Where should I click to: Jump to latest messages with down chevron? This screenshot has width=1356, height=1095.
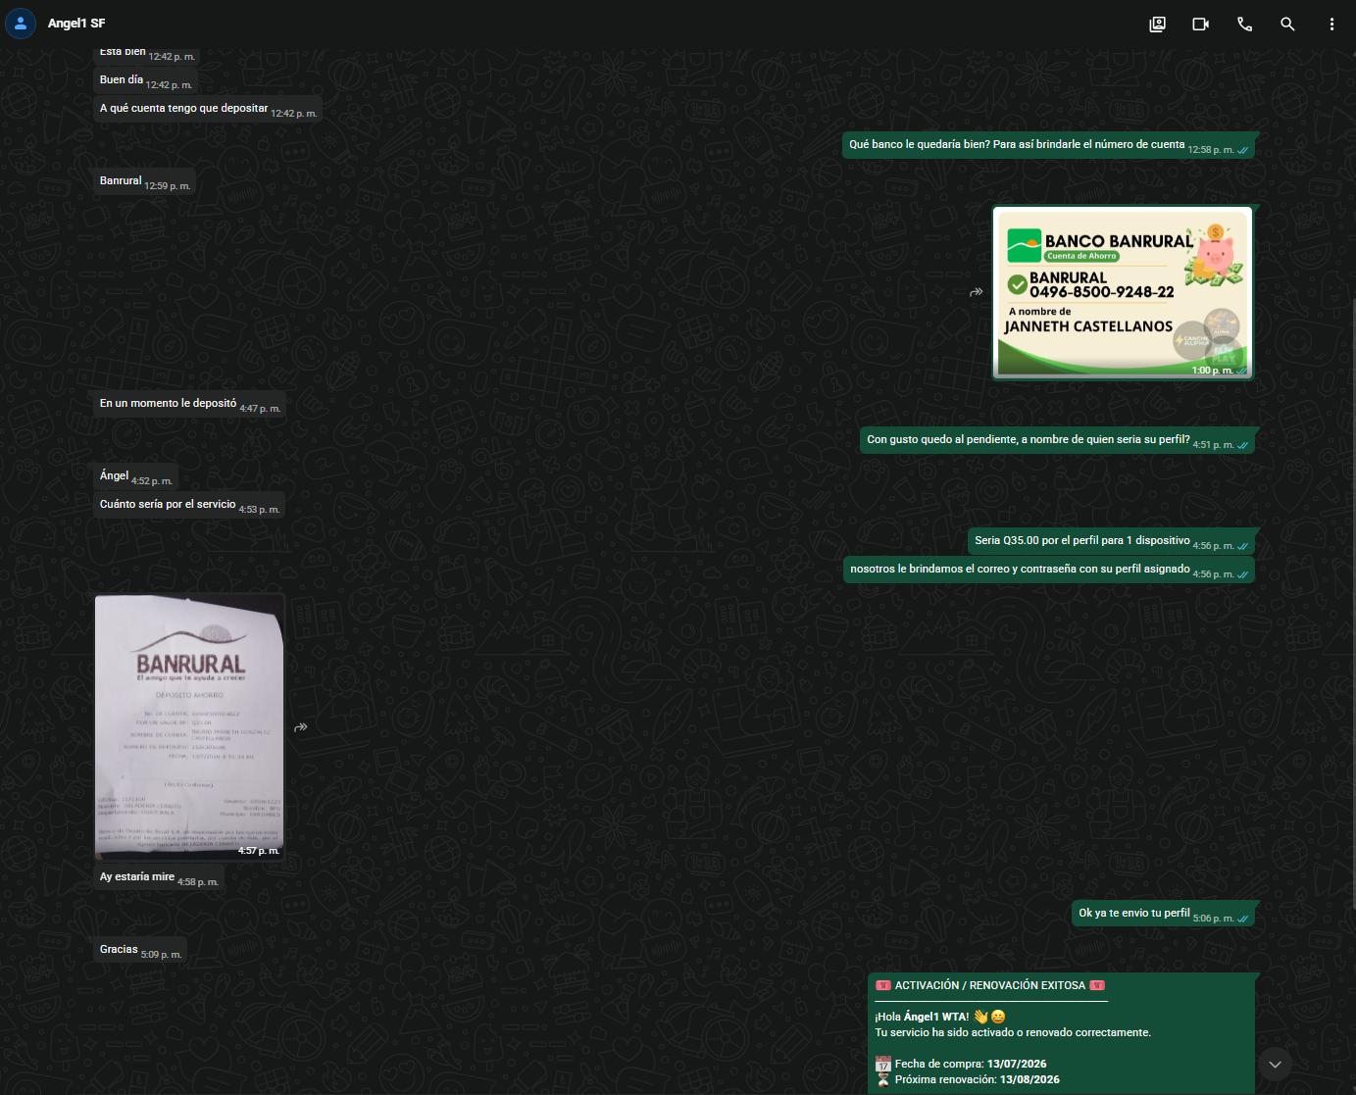(1275, 1064)
